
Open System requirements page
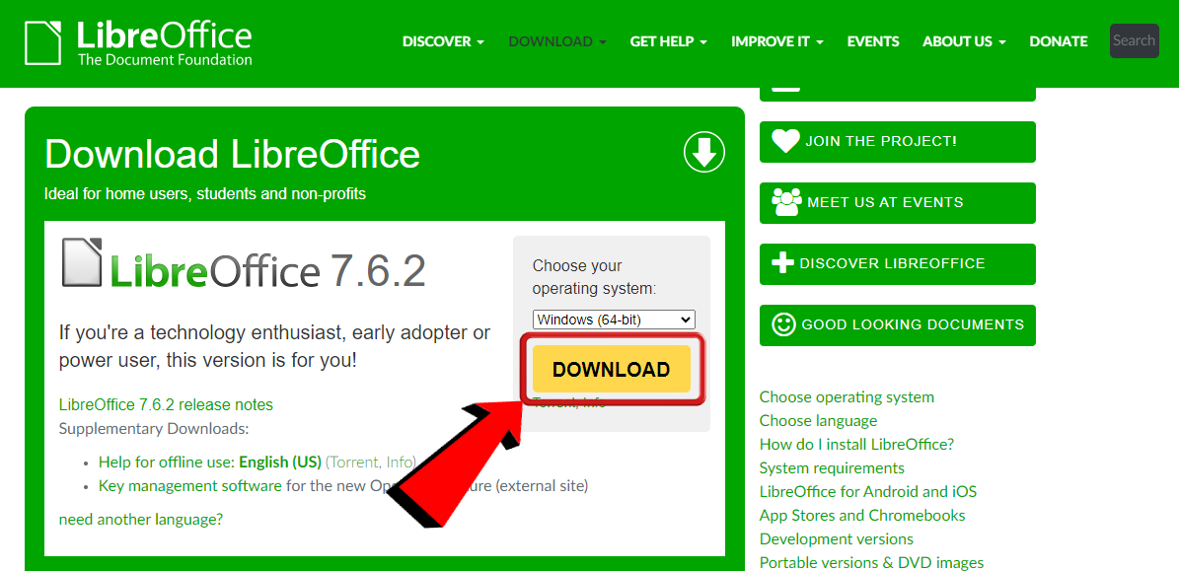point(832,467)
